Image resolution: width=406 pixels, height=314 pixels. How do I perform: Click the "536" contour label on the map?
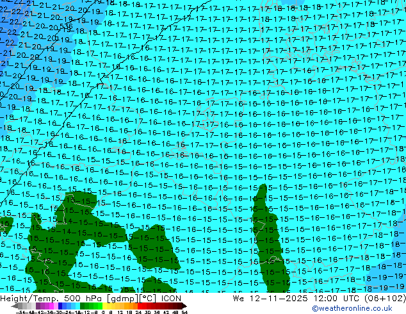[x=66, y=26]
